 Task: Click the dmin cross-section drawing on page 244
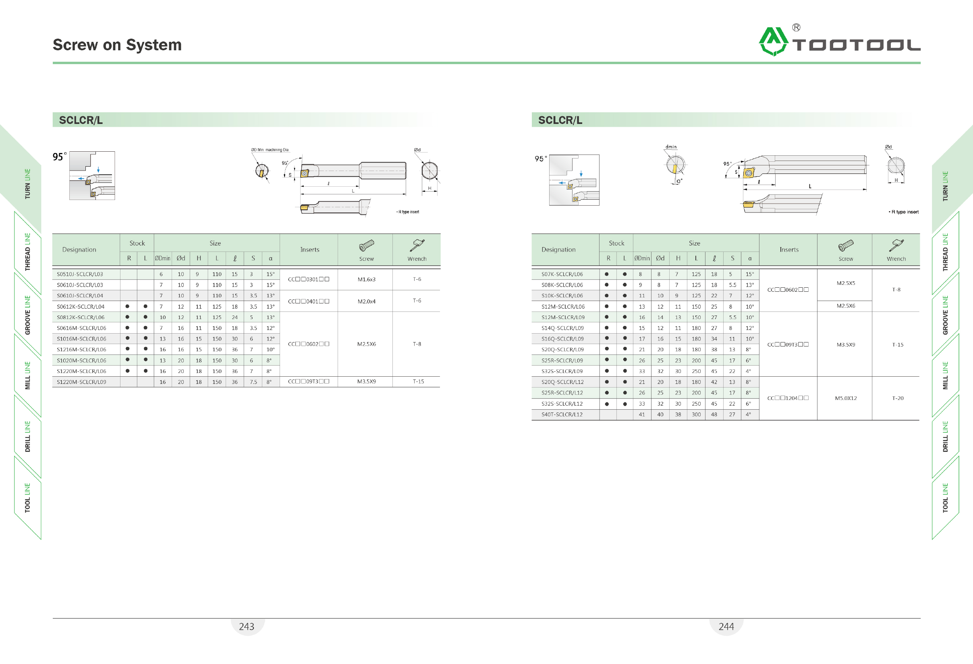point(675,164)
